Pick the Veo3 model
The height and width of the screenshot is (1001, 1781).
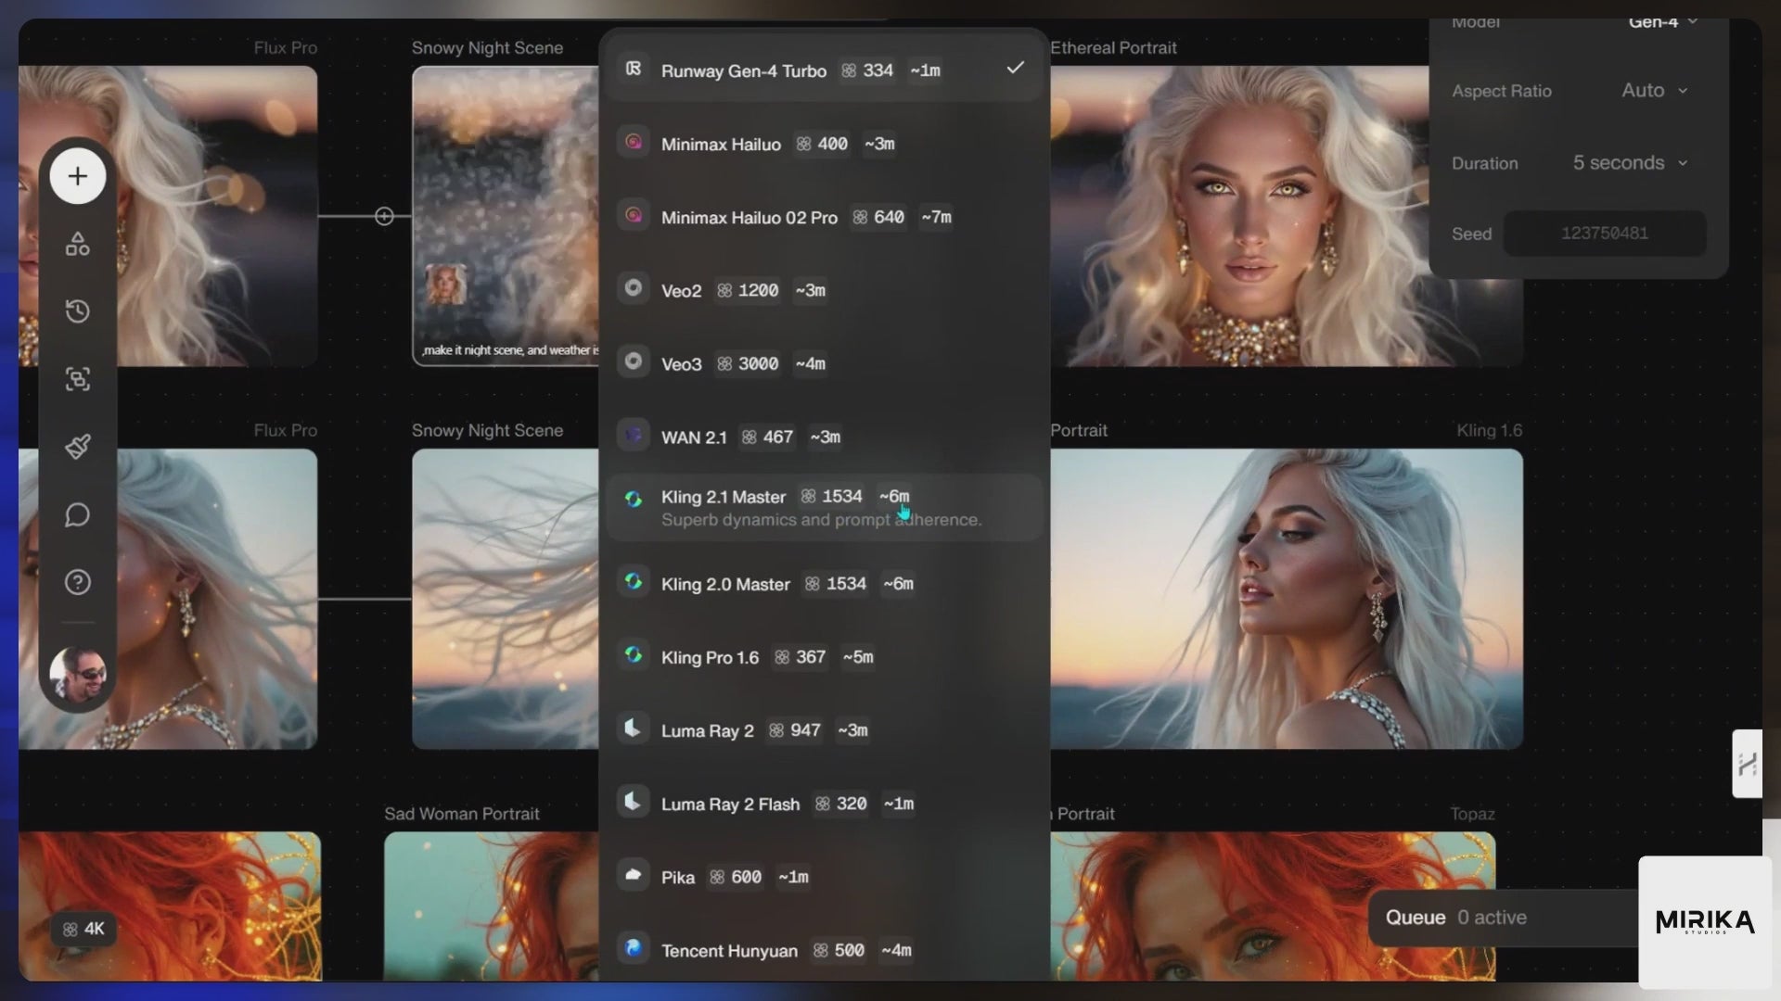point(824,363)
